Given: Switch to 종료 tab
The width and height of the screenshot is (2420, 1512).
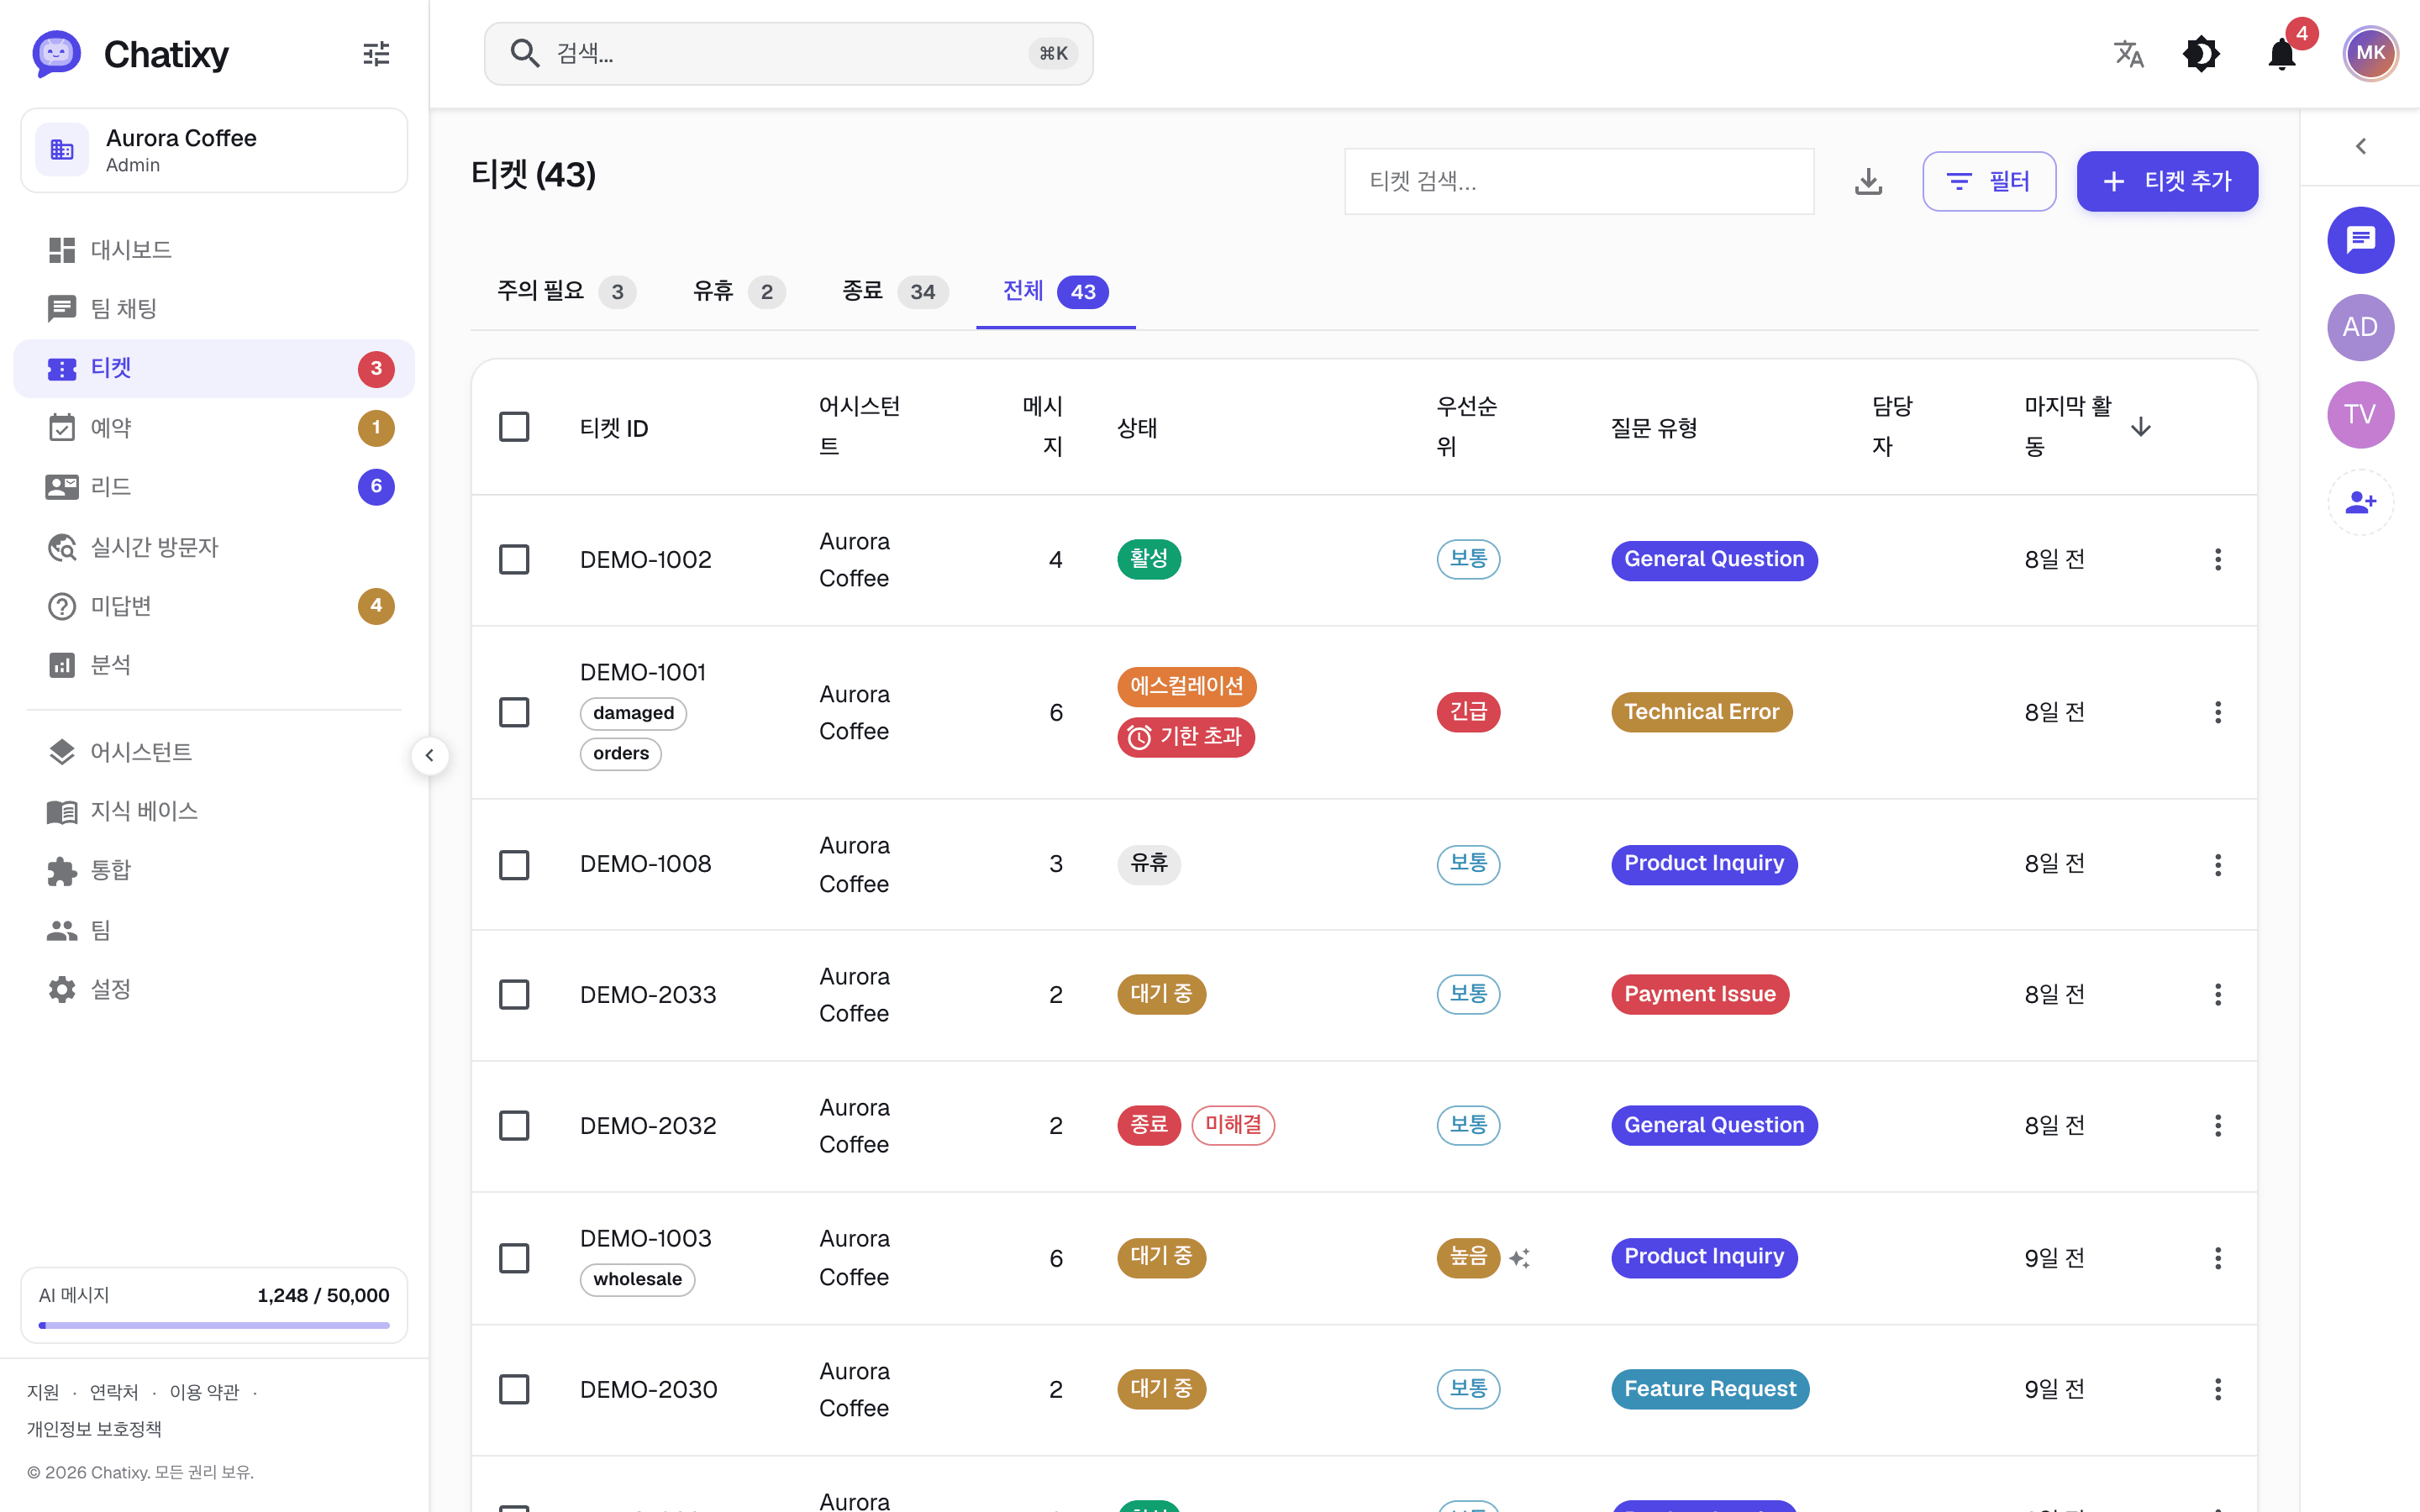Looking at the screenshot, I should pos(894,291).
